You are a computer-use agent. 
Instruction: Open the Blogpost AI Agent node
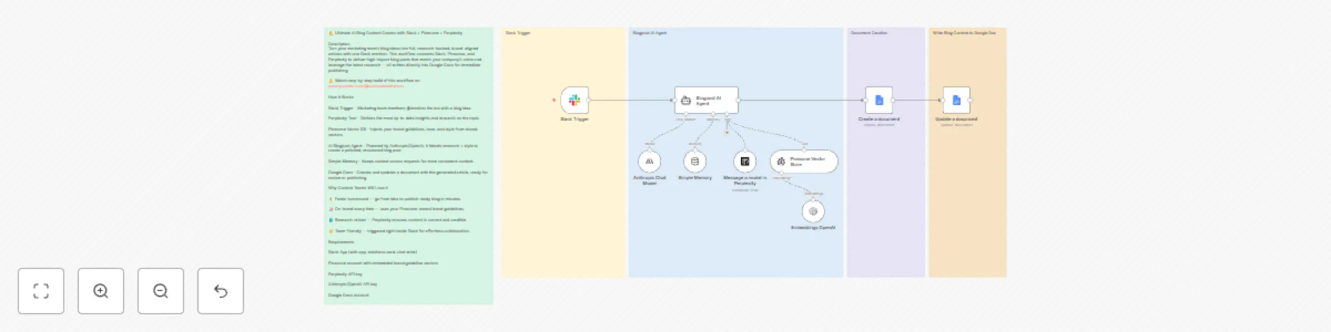[706, 100]
